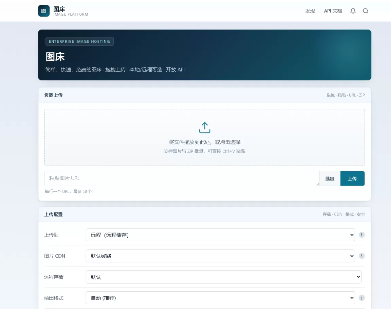Viewport: 391px width, 309px height.
Task: Click the ENTERPRISE IMAGE HOSTING badge
Action: click(x=79, y=41)
